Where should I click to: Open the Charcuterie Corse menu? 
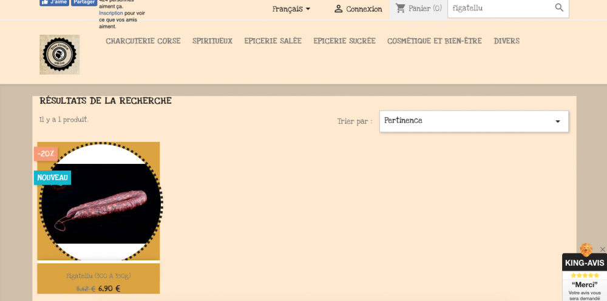click(143, 41)
